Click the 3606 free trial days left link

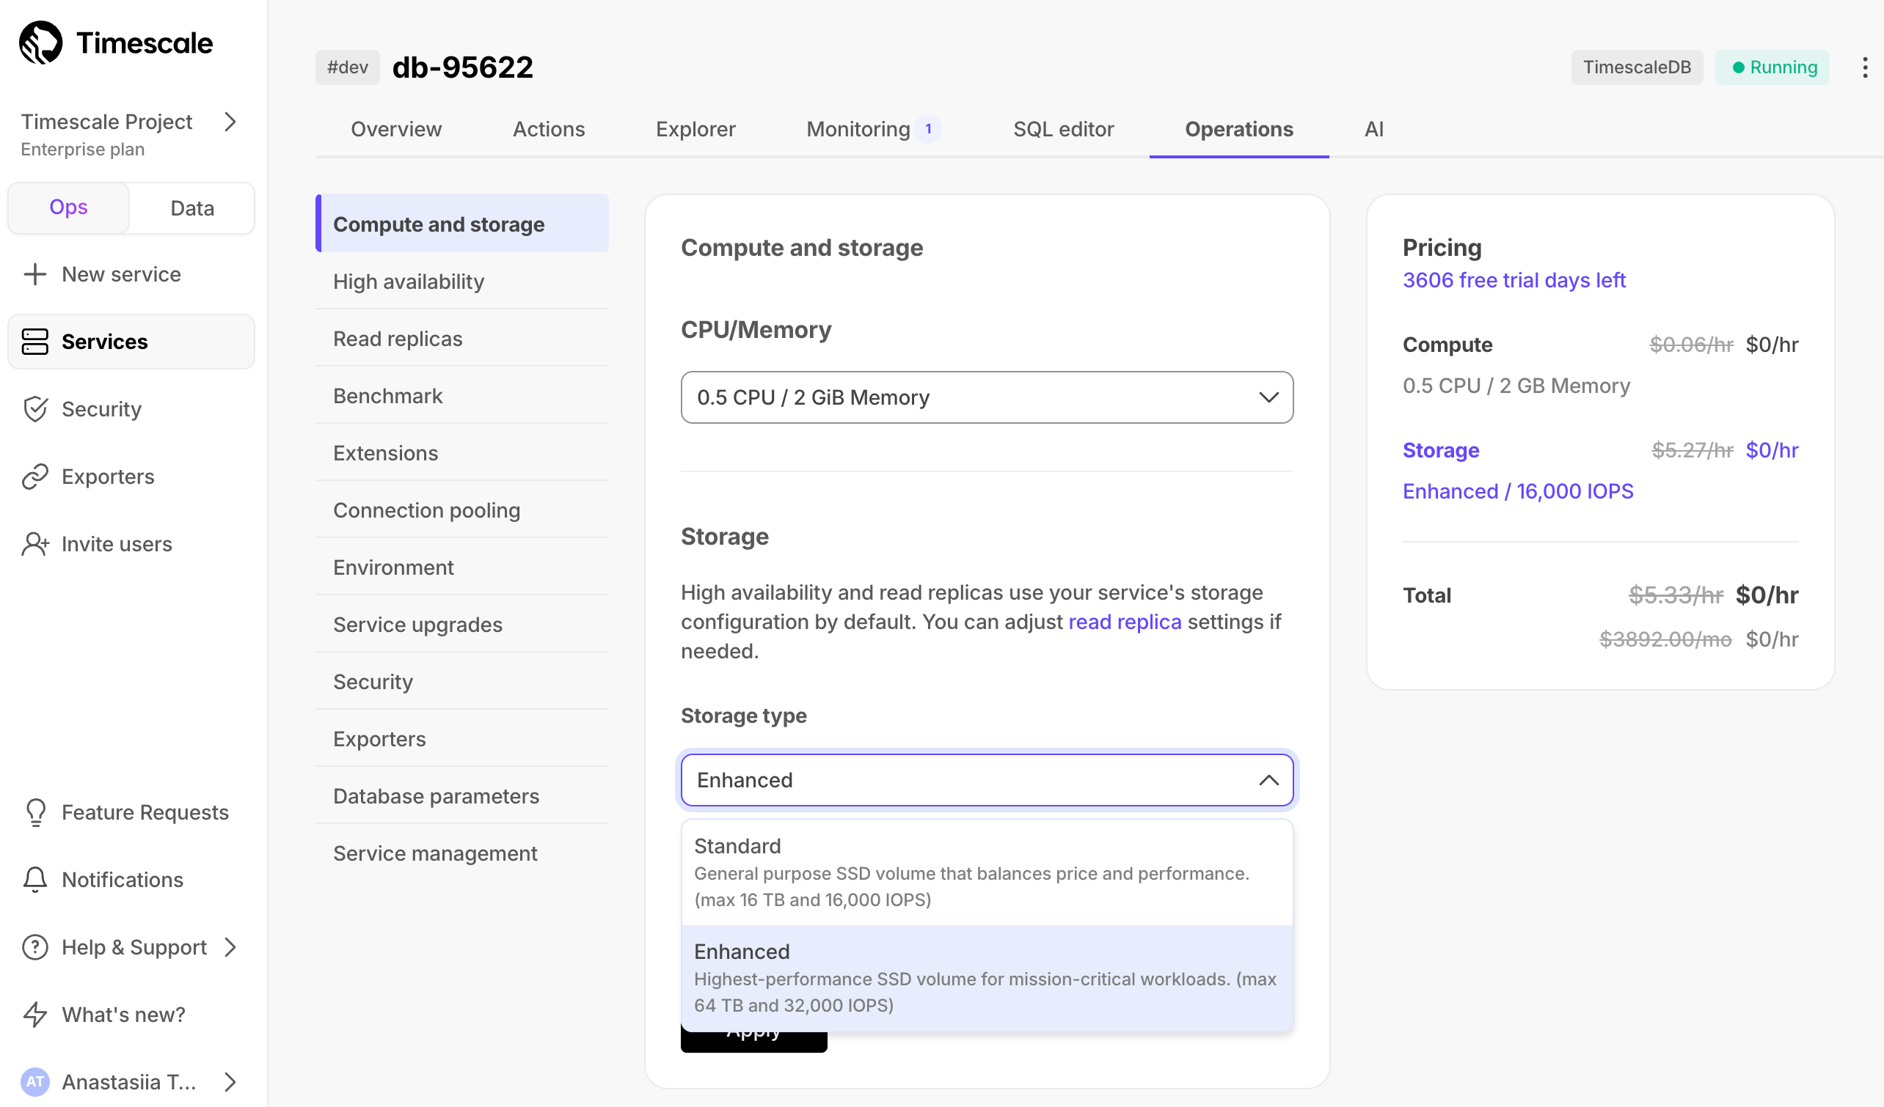[1514, 280]
